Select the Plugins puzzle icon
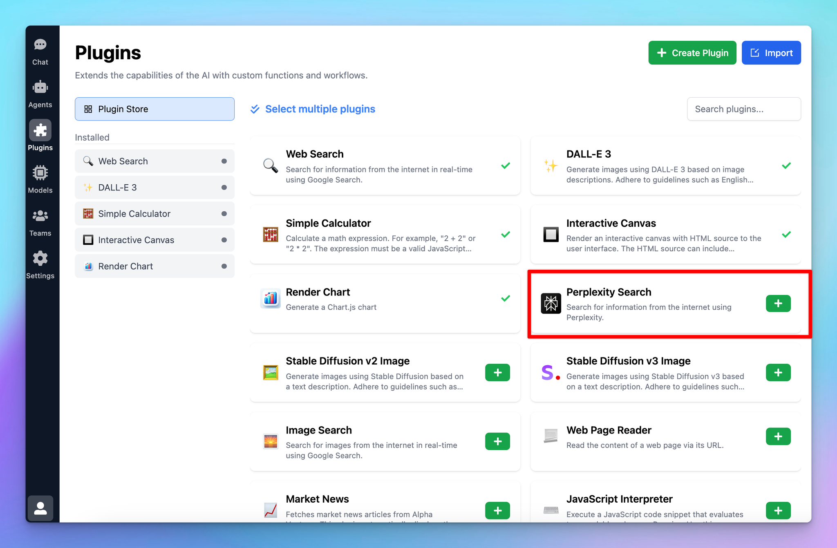 (40, 130)
